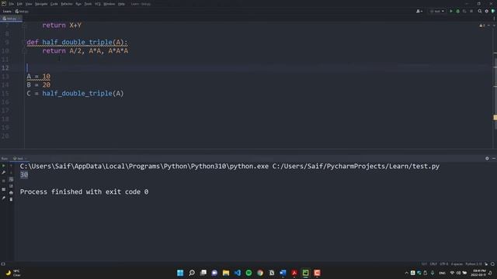Viewport: 497px width, 279px height.
Task: Open the Navigate menu
Action: 41,4
